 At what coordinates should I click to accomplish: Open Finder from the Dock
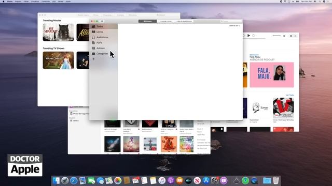[x=56, y=180]
